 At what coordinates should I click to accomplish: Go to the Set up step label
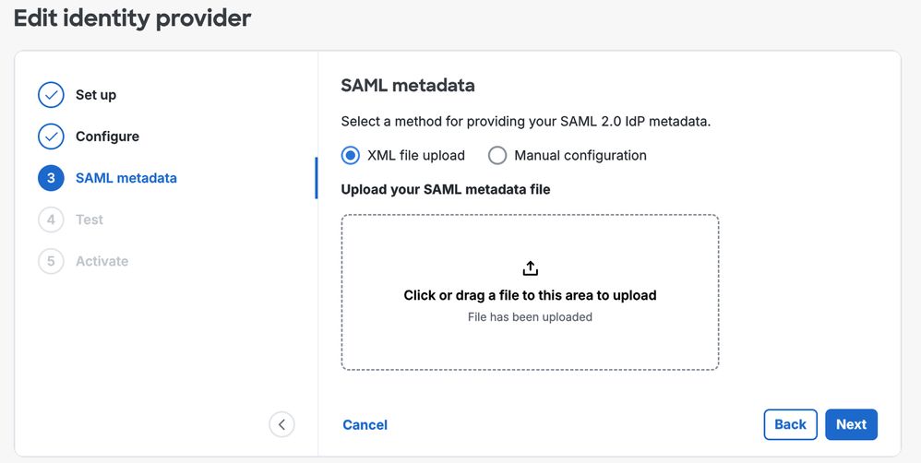(96, 95)
